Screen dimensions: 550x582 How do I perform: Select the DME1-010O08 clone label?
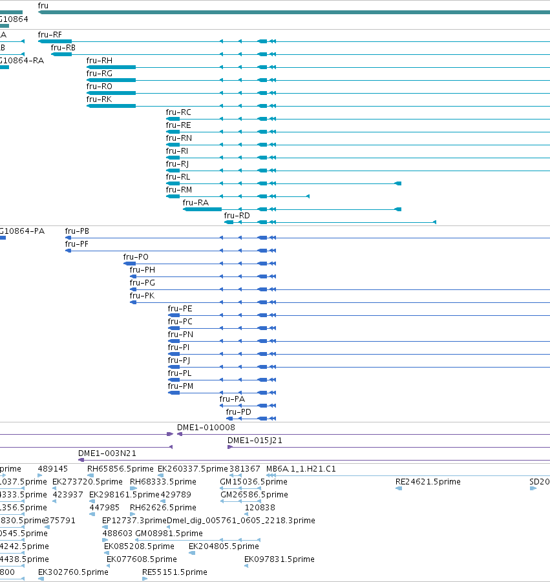pos(206,428)
